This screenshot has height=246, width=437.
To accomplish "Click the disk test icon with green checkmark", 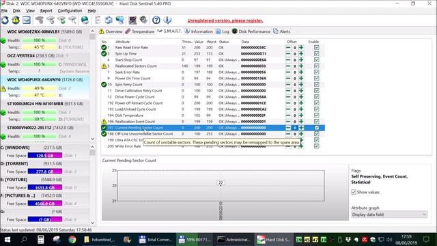I will pyautogui.click(x=61, y=20).
